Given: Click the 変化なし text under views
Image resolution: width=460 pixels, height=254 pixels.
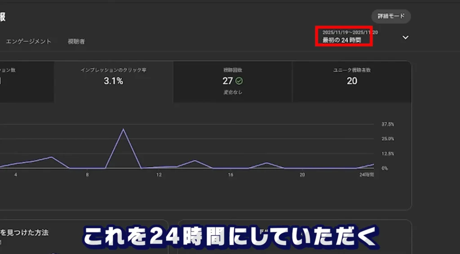Looking at the screenshot, I should coord(233,92).
